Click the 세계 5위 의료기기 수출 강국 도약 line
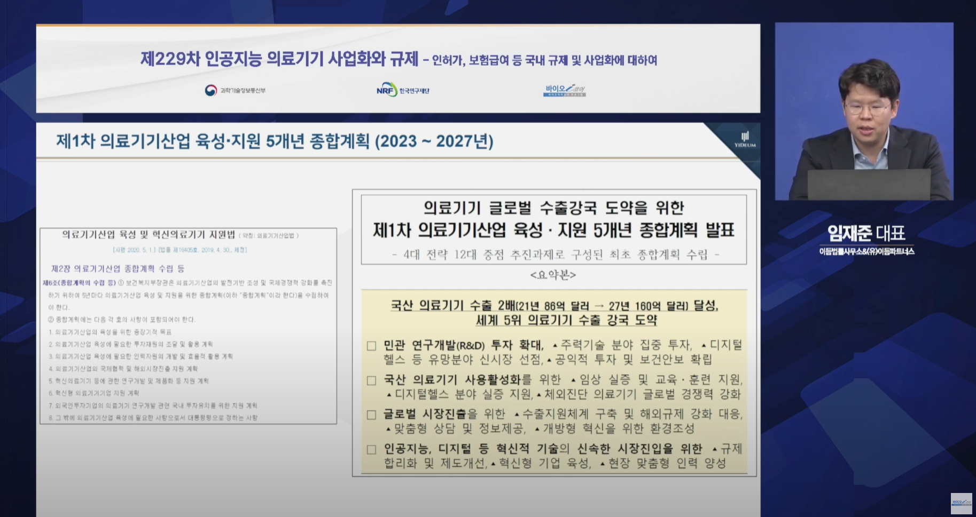Screen dimensions: 976x517 [x=566, y=320]
